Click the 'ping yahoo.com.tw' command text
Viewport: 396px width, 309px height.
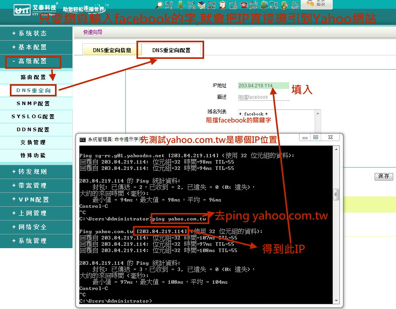[x=179, y=219]
